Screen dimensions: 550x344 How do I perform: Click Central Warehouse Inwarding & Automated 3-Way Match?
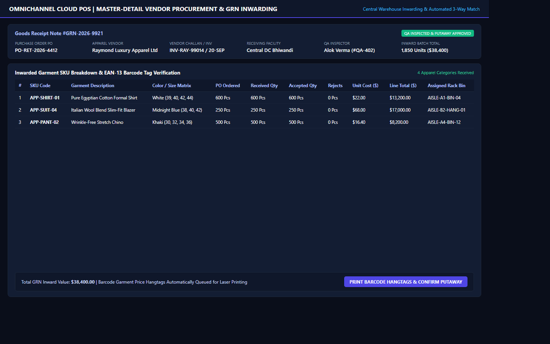(421, 9)
